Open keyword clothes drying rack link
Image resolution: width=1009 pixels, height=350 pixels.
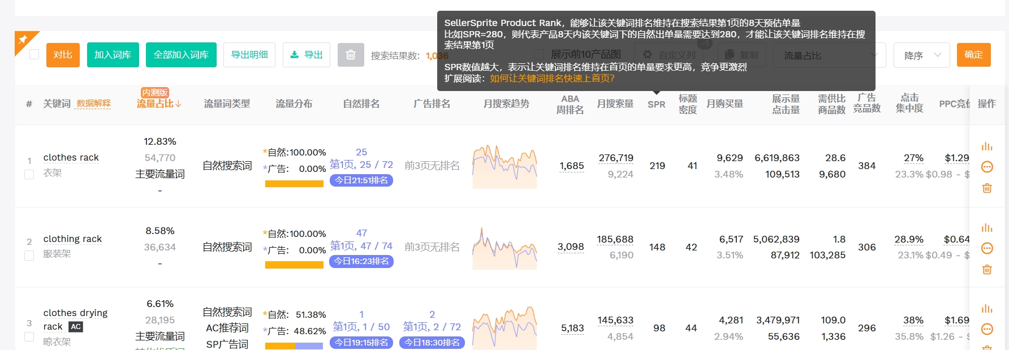(75, 319)
